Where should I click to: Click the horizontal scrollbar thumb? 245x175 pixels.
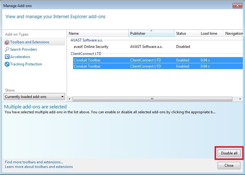pos(152,99)
